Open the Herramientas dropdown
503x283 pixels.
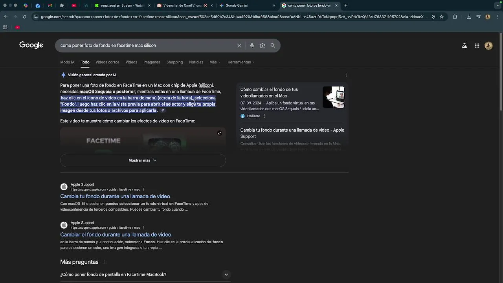(241, 62)
